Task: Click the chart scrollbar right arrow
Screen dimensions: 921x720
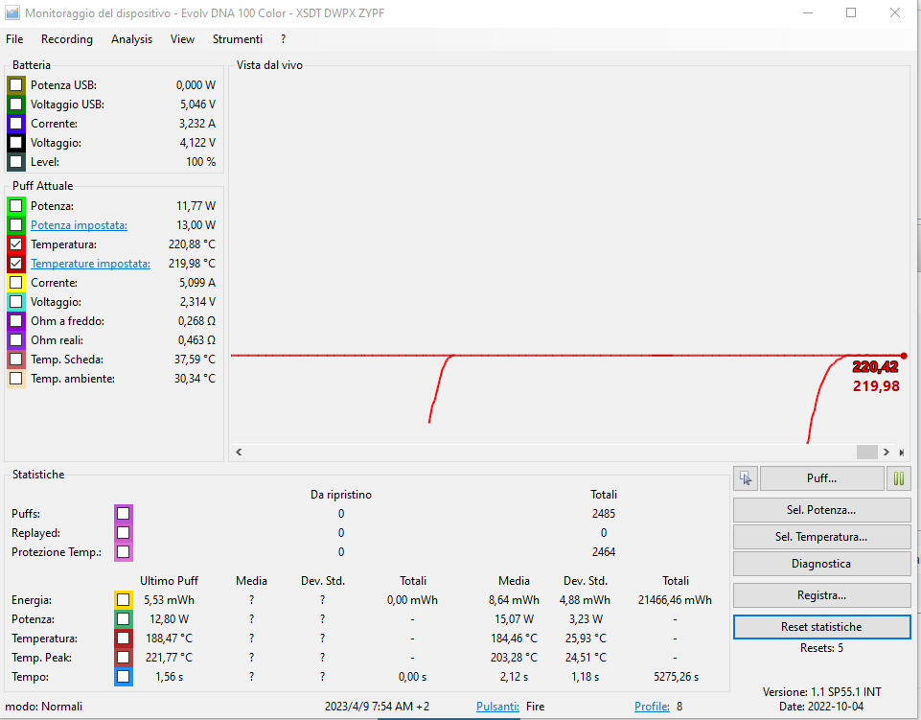Action: tap(886, 452)
